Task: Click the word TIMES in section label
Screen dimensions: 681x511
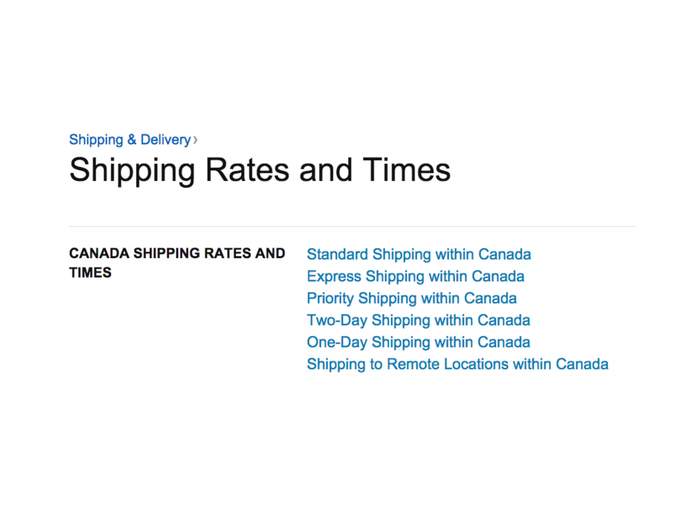Action: (90, 272)
